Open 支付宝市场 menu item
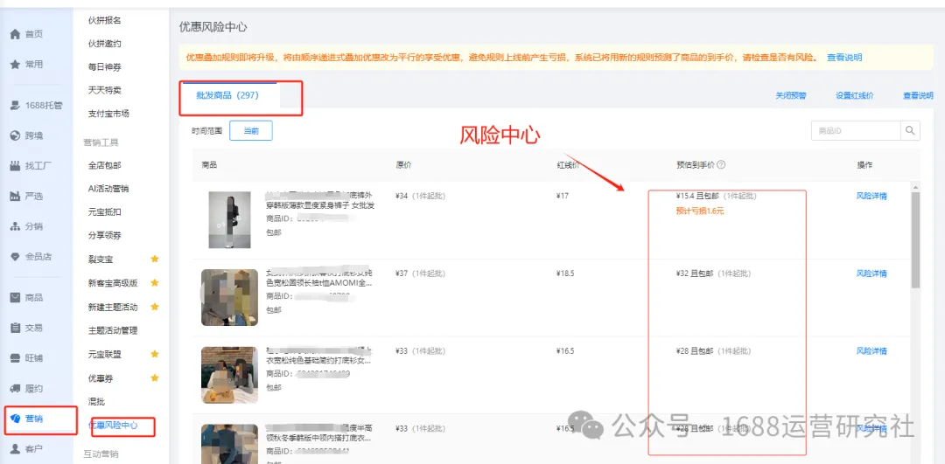Viewport: 945px width, 464px height. coord(109,113)
